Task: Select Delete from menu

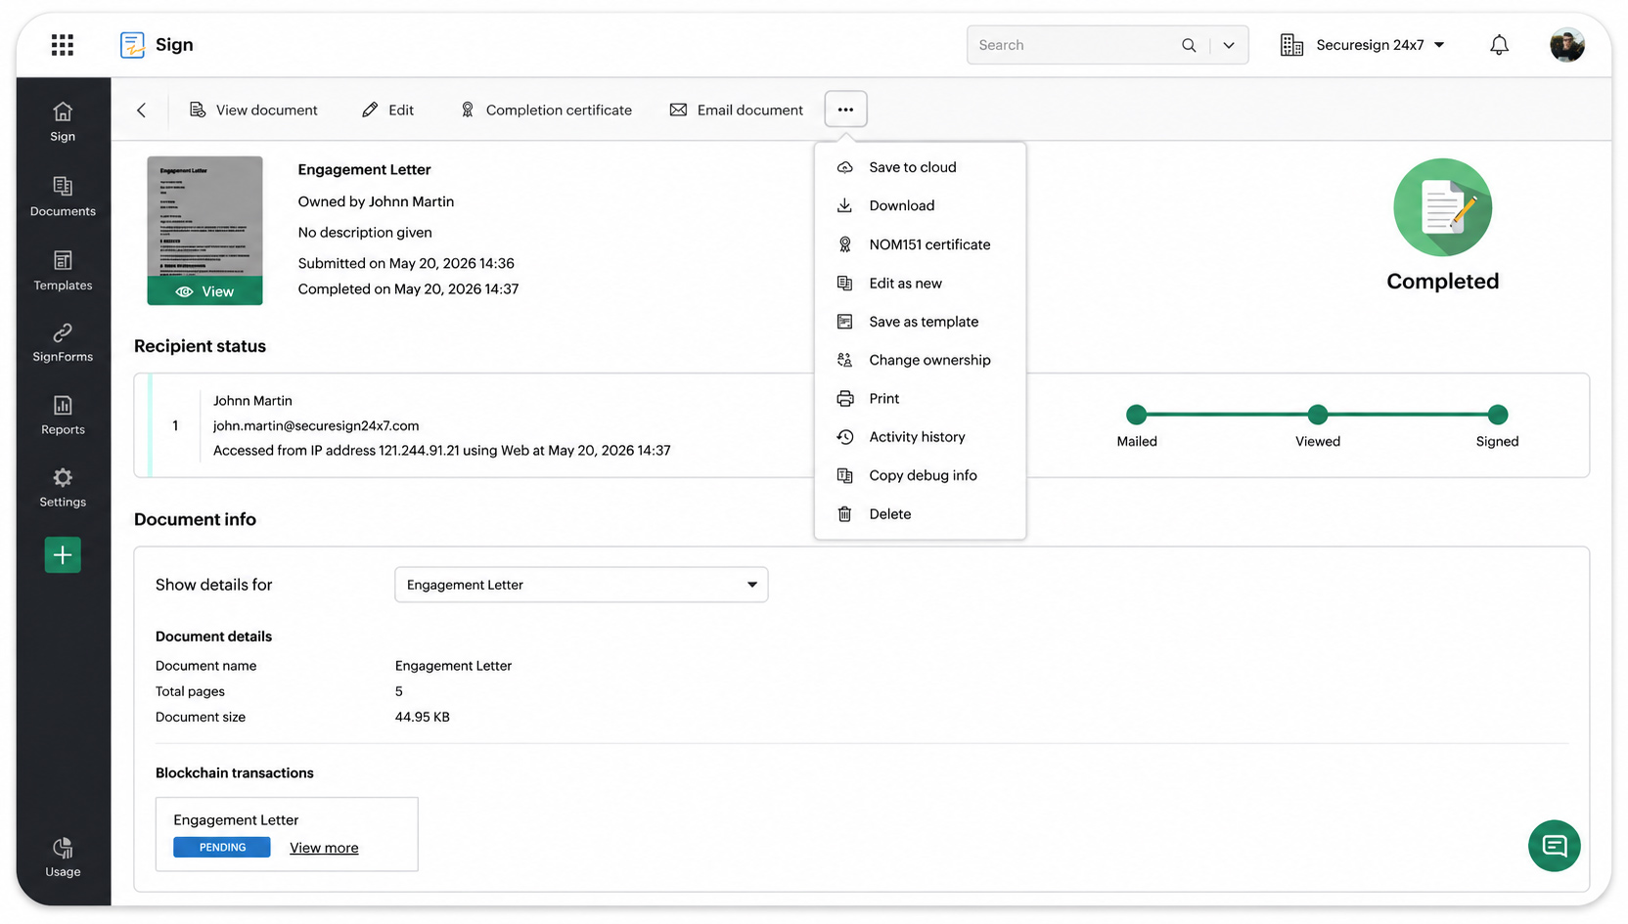Action: [920, 514]
